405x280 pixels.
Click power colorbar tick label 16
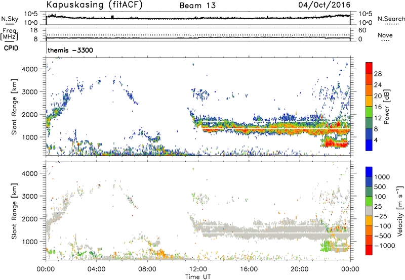[378, 107]
